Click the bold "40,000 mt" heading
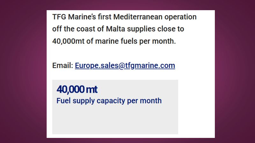 [77, 90]
